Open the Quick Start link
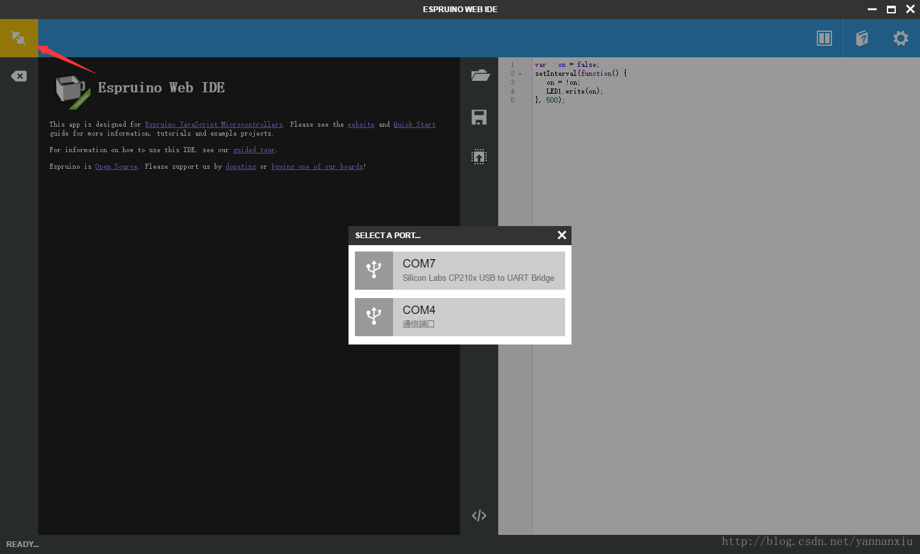This screenshot has height=554, width=920. point(414,125)
